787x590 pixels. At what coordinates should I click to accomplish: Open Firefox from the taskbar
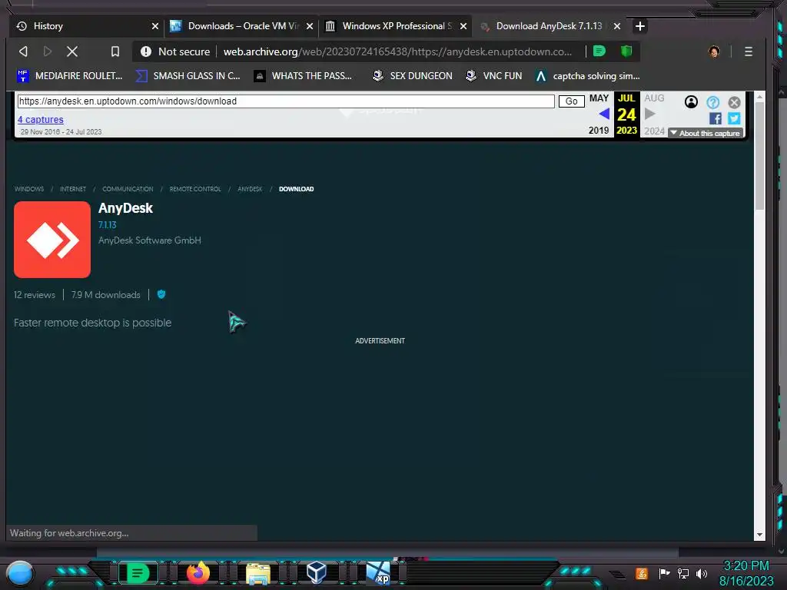(198, 573)
